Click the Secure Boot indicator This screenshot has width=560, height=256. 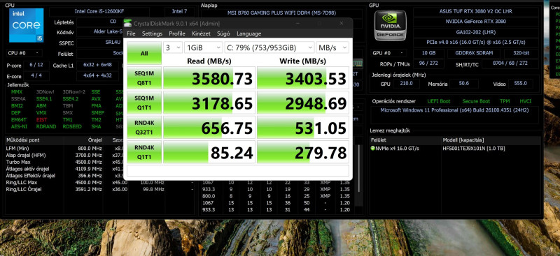476,101
